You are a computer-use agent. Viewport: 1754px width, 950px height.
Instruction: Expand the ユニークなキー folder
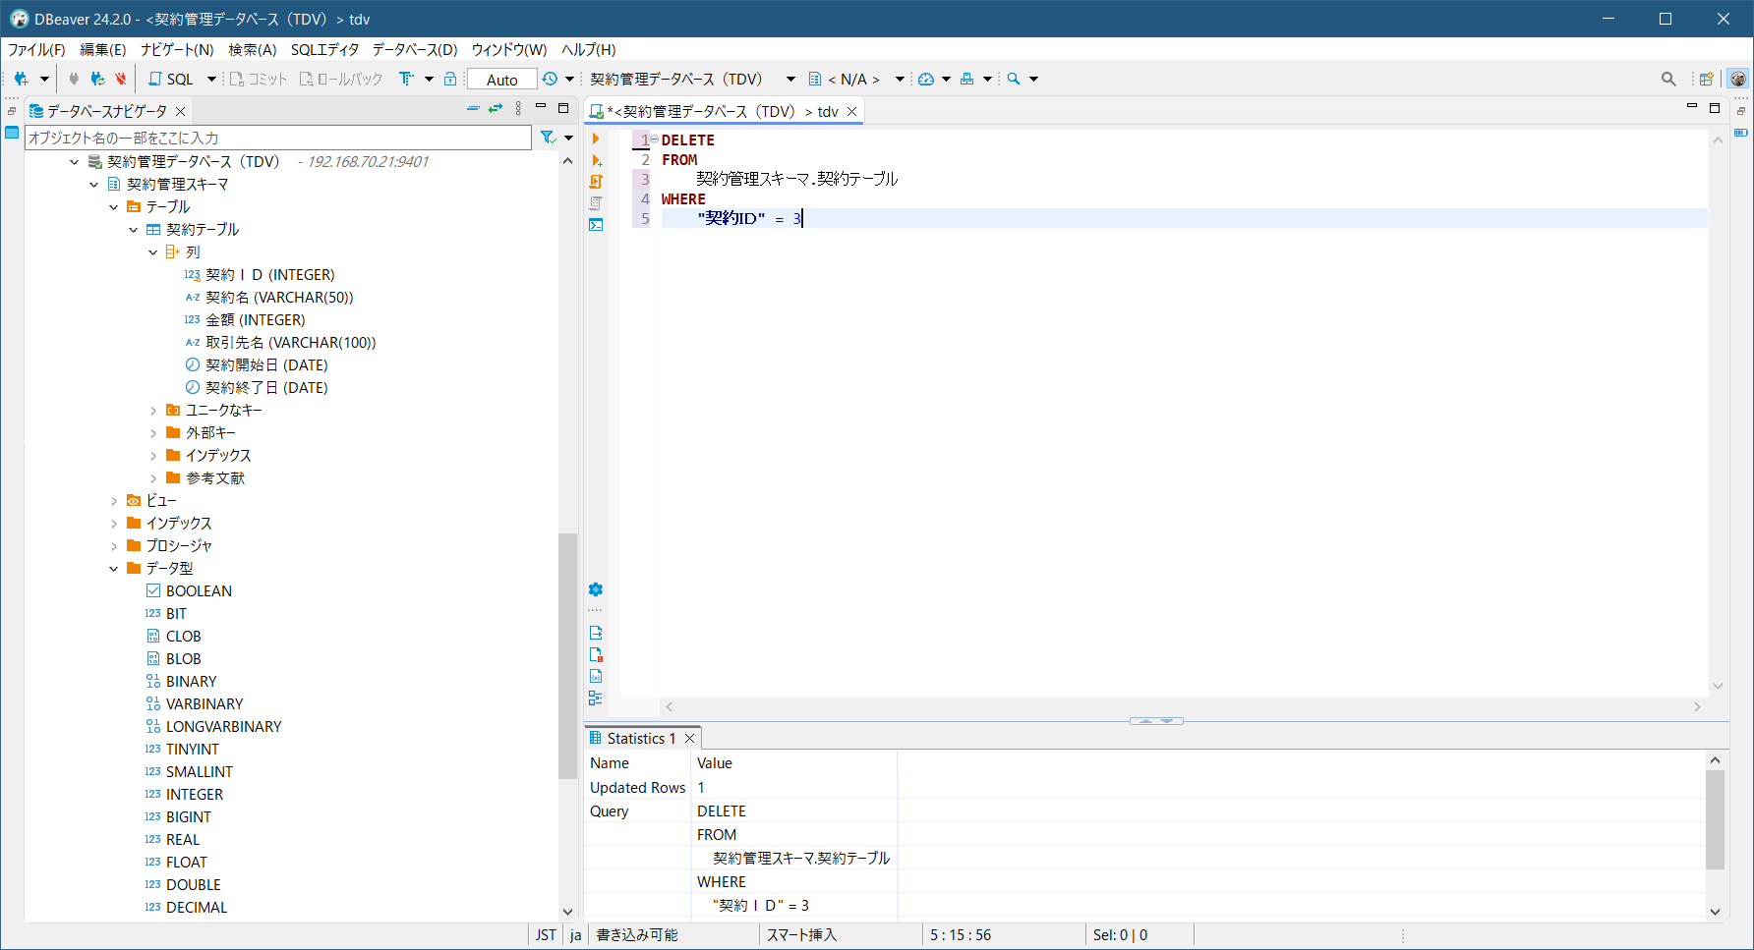click(153, 411)
